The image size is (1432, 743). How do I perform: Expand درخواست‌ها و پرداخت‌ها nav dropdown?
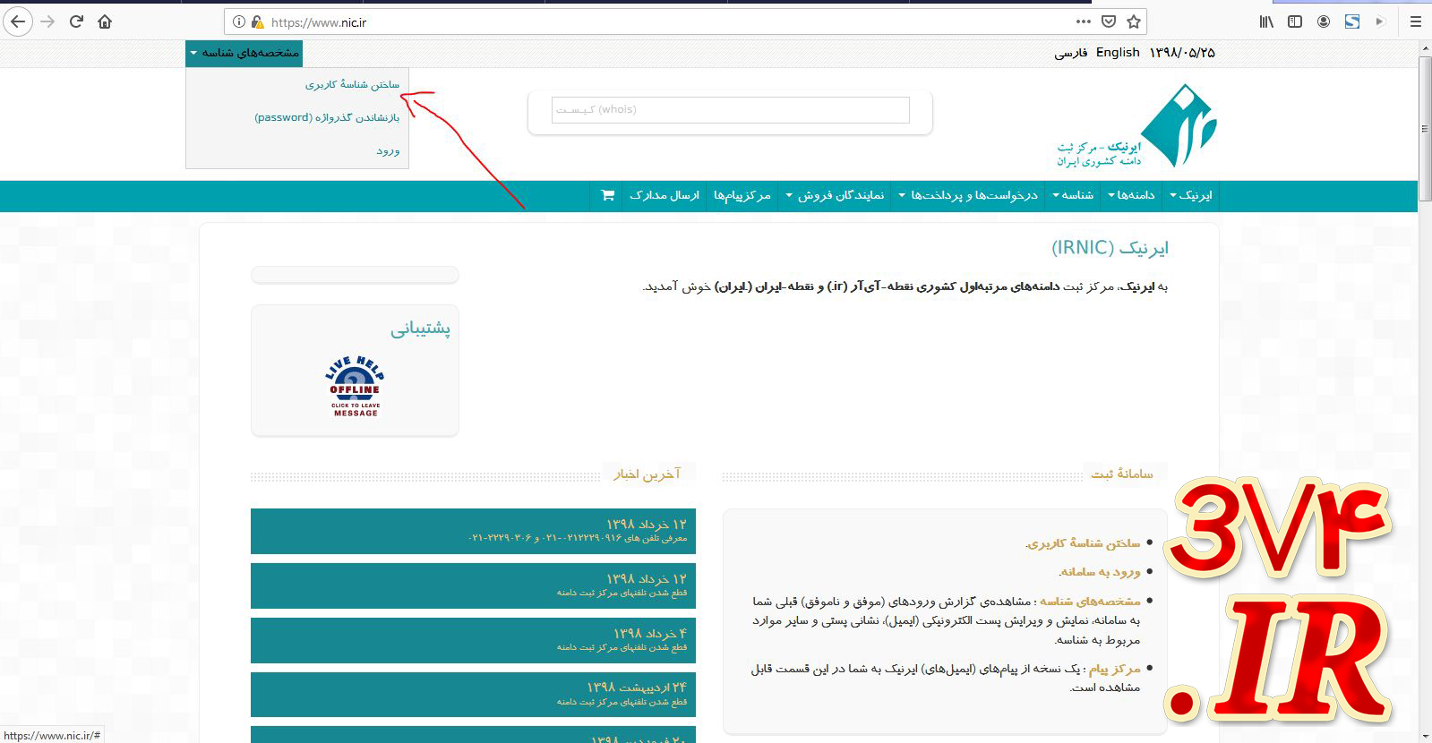click(969, 195)
